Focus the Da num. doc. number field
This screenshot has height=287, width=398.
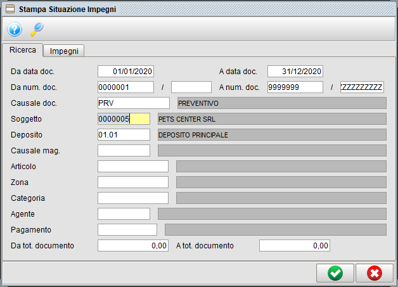125,87
